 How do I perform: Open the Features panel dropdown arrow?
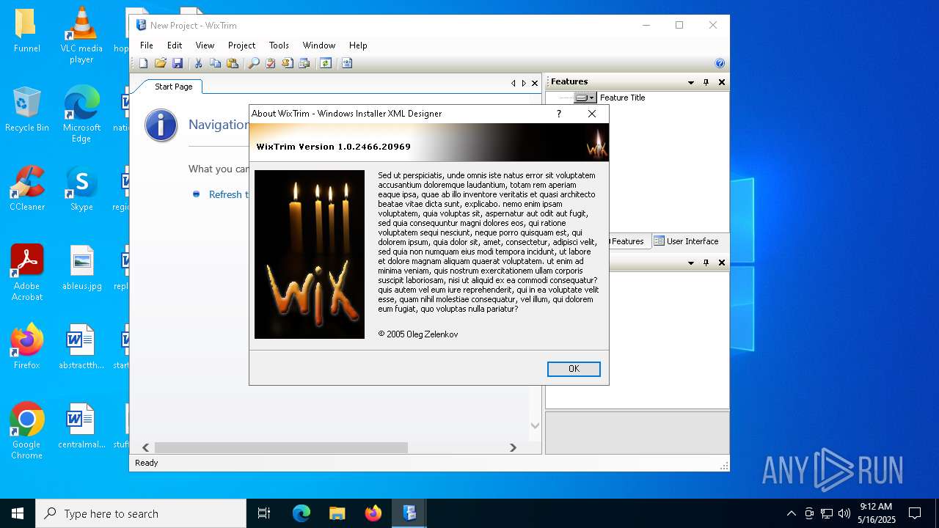point(691,82)
